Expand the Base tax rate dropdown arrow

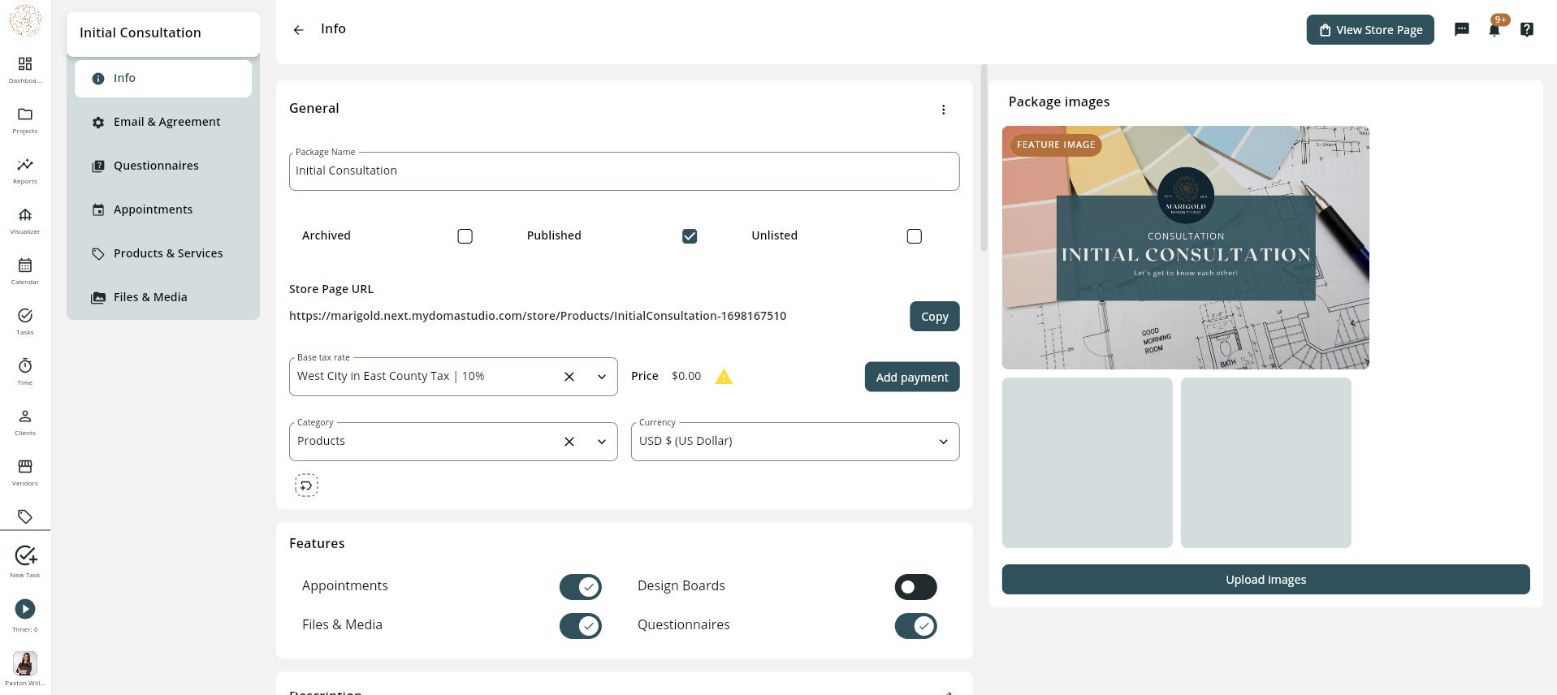(602, 377)
